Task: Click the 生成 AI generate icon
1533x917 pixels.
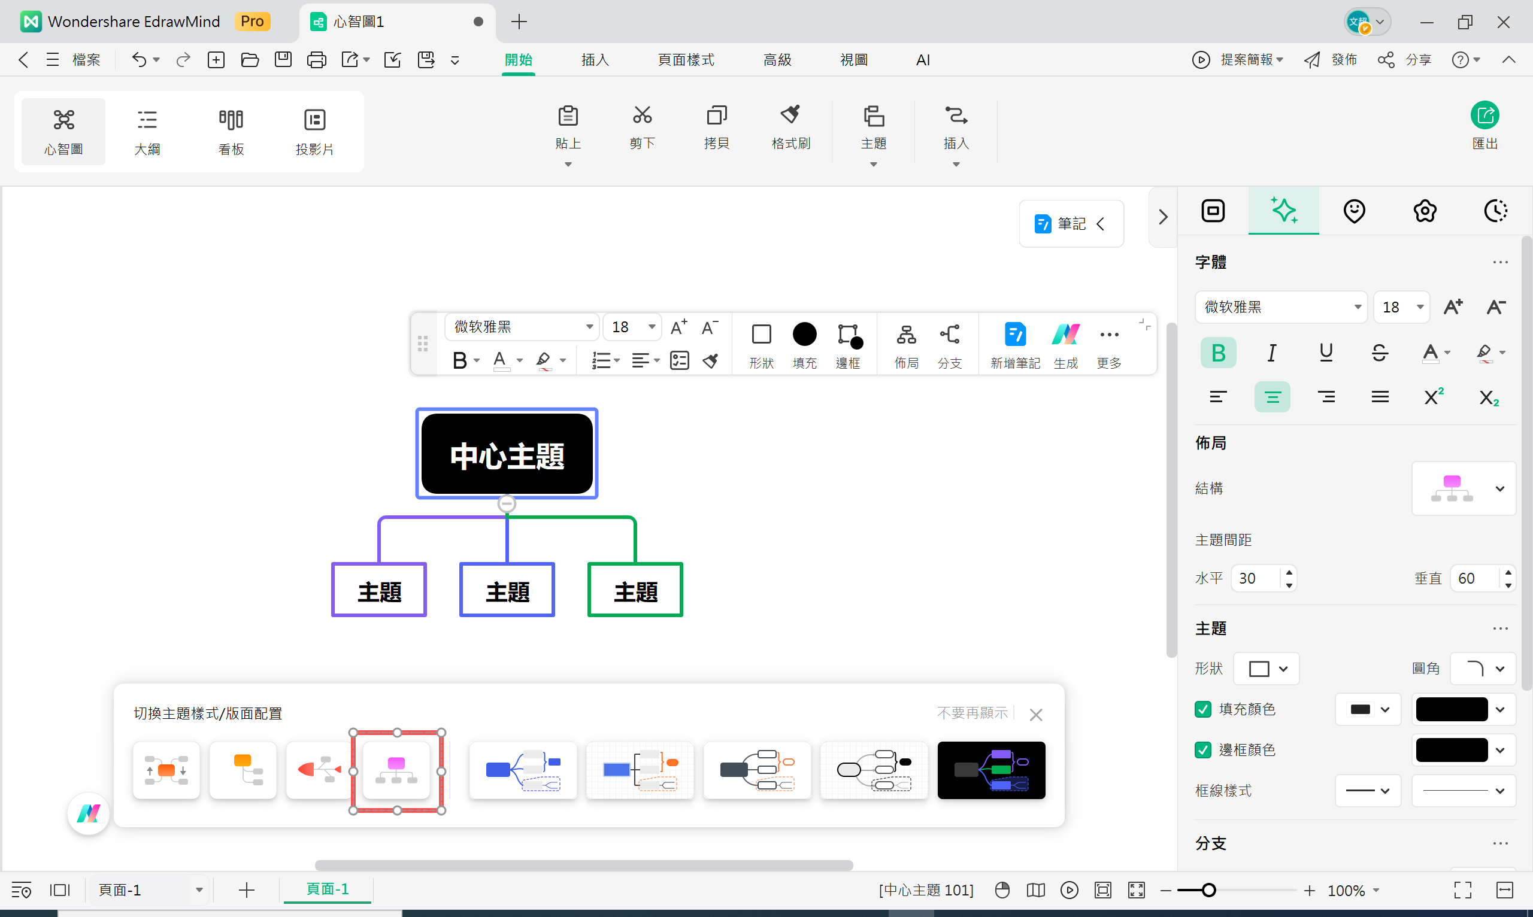Action: tap(1066, 335)
